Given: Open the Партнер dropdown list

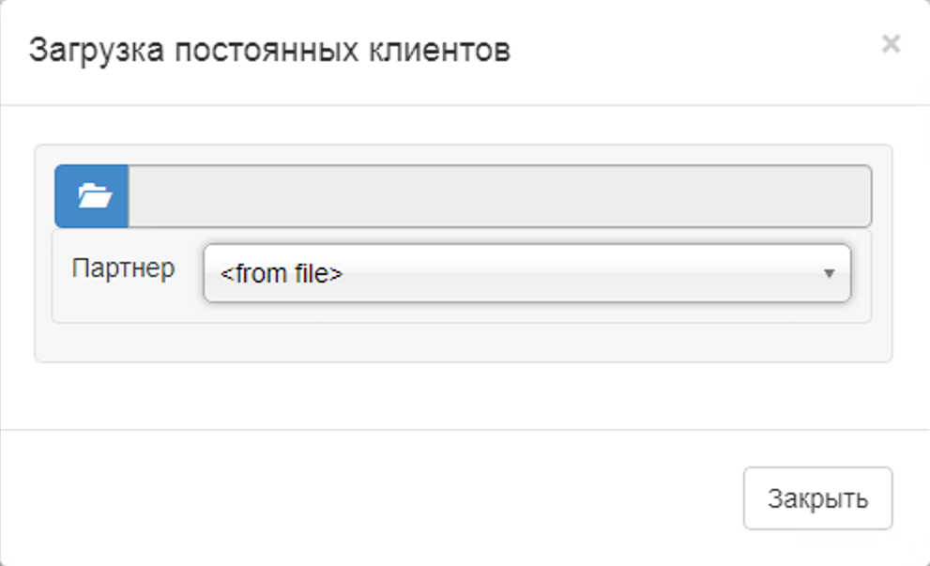Looking at the screenshot, I should (x=526, y=274).
